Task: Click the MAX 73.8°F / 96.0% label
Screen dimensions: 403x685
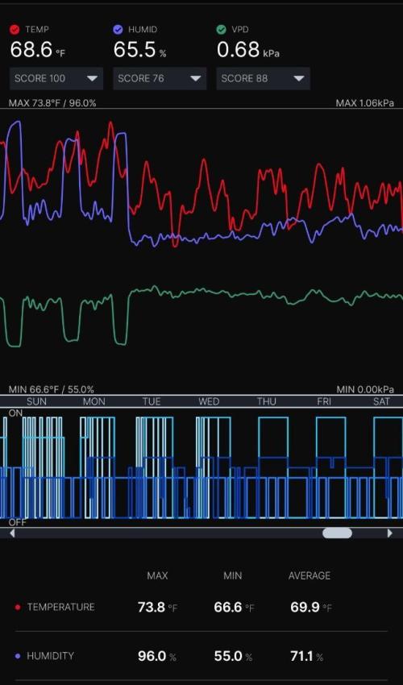Action: (52, 103)
